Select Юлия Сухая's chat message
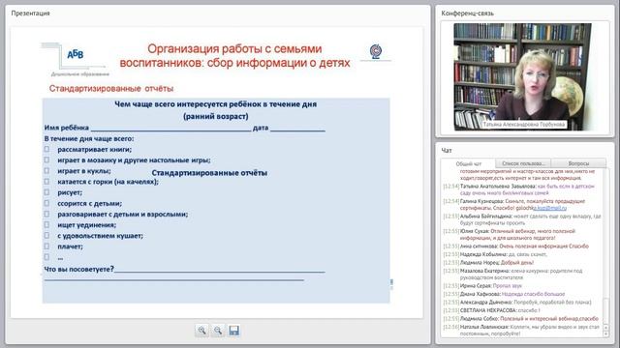The width and height of the screenshot is (620, 348). (x=522, y=234)
